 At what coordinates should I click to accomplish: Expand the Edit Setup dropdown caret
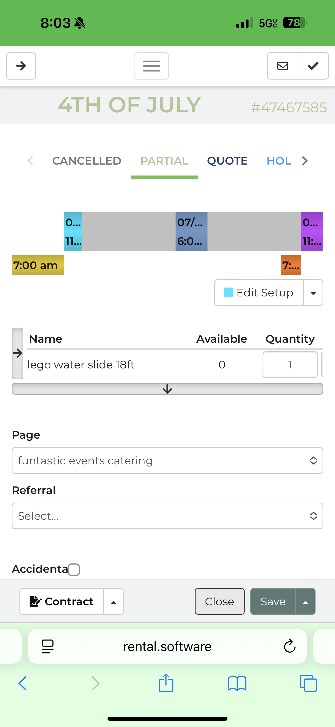point(313,293)
